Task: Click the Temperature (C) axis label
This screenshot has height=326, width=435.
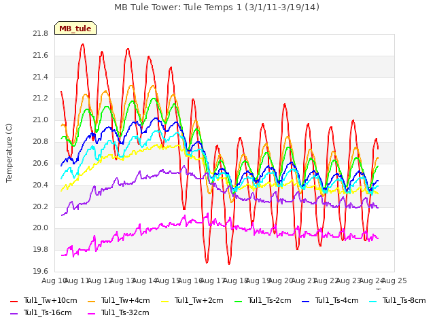Action: pyautogui.click(x=9, y=153)
